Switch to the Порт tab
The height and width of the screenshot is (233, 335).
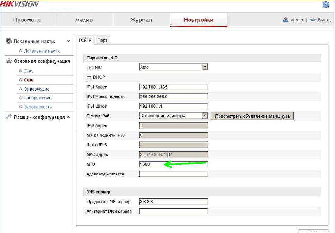point(102,40)
